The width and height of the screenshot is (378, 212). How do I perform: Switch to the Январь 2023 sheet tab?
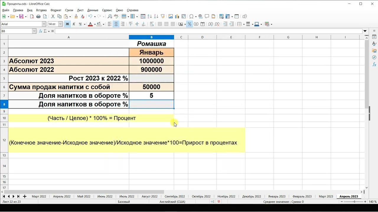277,196
